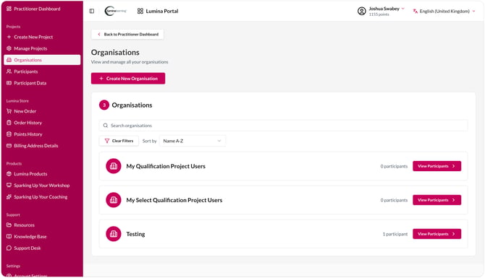Click the Sparking Up Your Coaching icon
This screenshot has height=278, width=485.
pyautogui.click(x=9, y=197)
